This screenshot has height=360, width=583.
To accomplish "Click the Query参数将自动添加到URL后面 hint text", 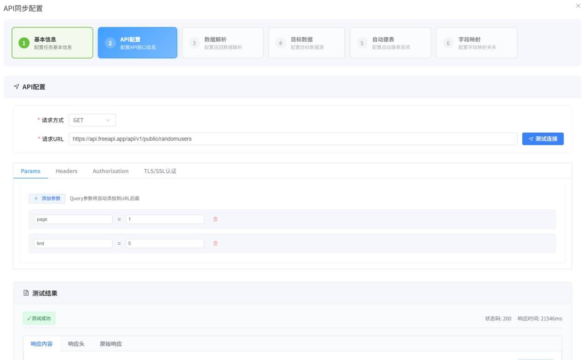I will tap(104, 198).
